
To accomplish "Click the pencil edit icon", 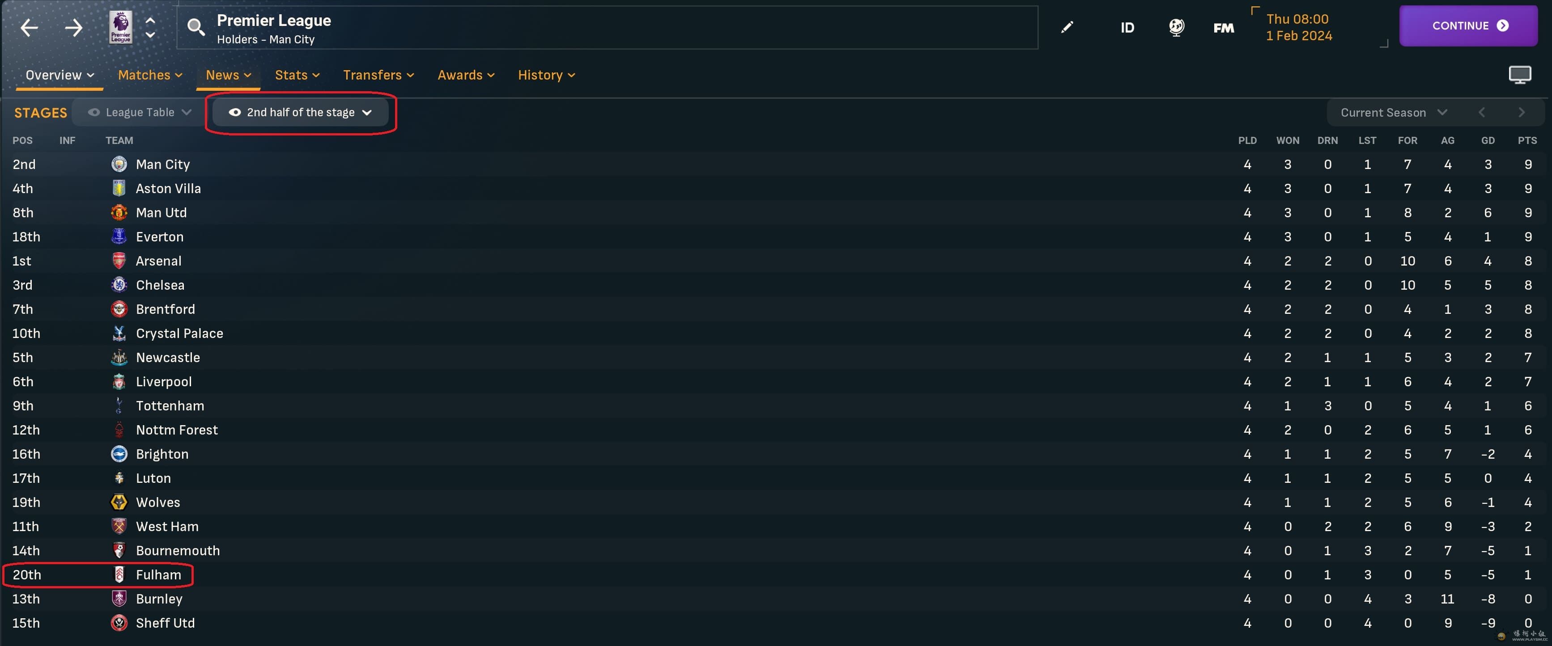I will coord(1067,27).
